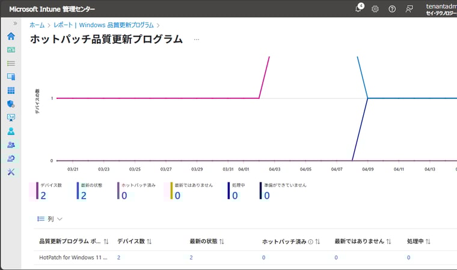Open Dashboard icon in sidebar
Viewport: 457px width, 270px height.
coord(11,50)
